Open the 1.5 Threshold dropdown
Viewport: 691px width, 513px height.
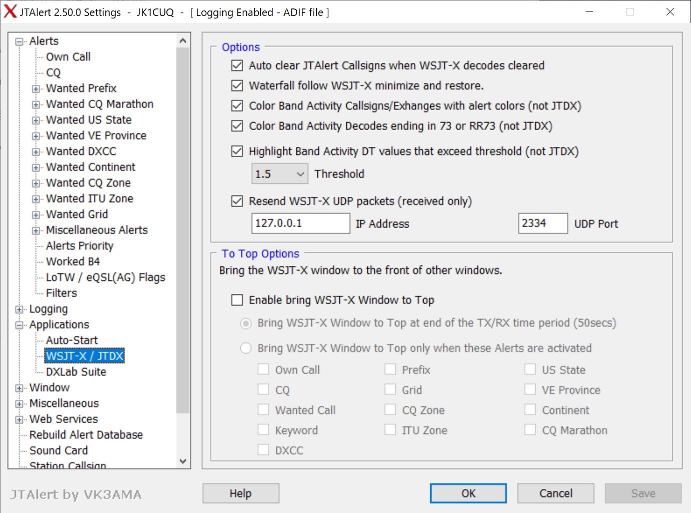click(280, 174)
